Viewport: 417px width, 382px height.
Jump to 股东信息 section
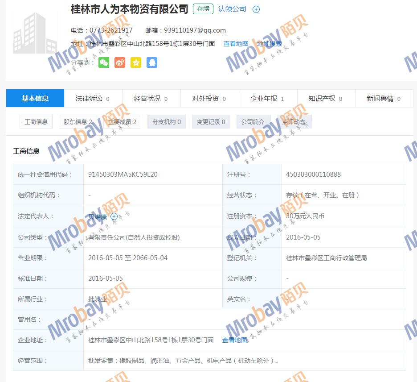click(78, 122)
